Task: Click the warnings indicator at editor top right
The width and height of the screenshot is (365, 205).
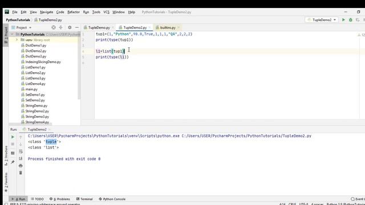Action: (x=361, y=35)
